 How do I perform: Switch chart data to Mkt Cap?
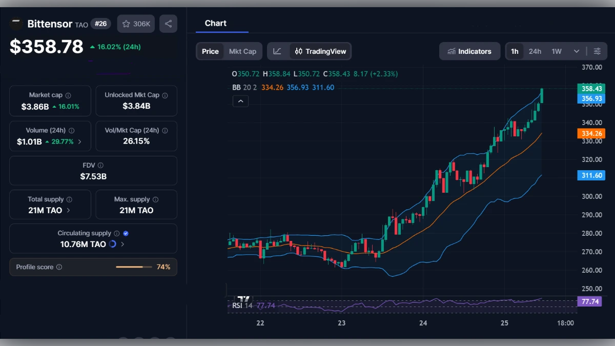click(x=243, y=51)
